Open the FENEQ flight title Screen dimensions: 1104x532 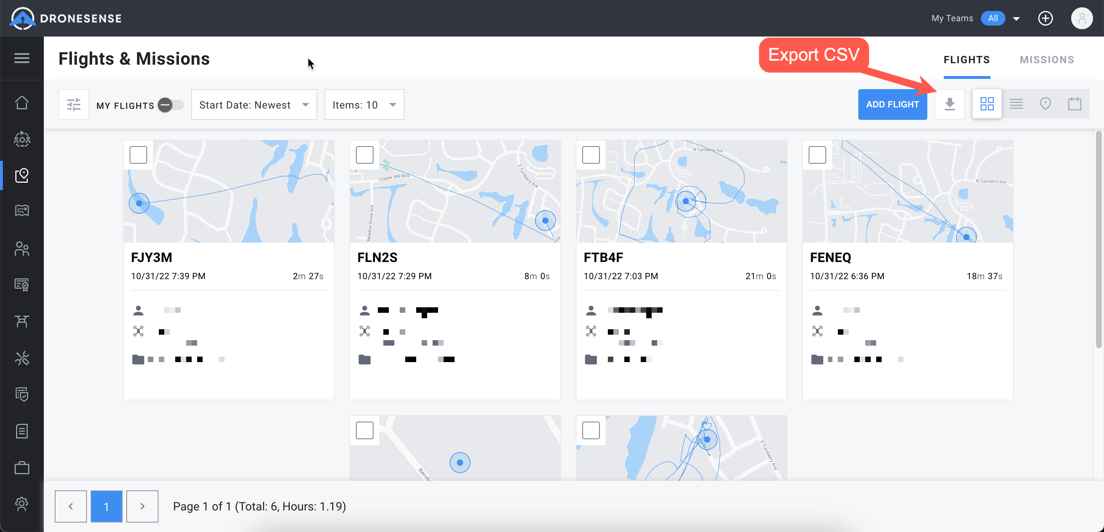[x=831, y=258]
